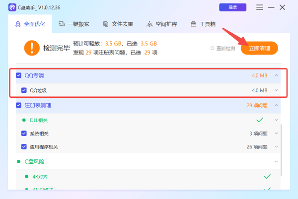Click the DLL相关 item text
This screenshot has height=199, width=298.
39,120
